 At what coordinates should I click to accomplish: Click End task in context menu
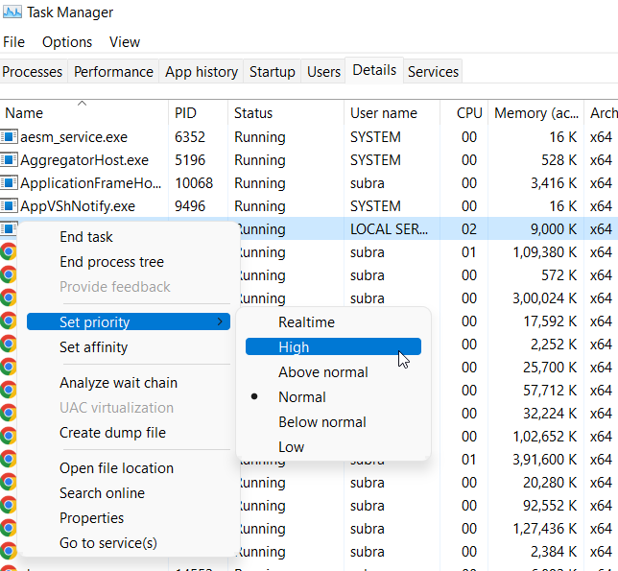point(86,237)
